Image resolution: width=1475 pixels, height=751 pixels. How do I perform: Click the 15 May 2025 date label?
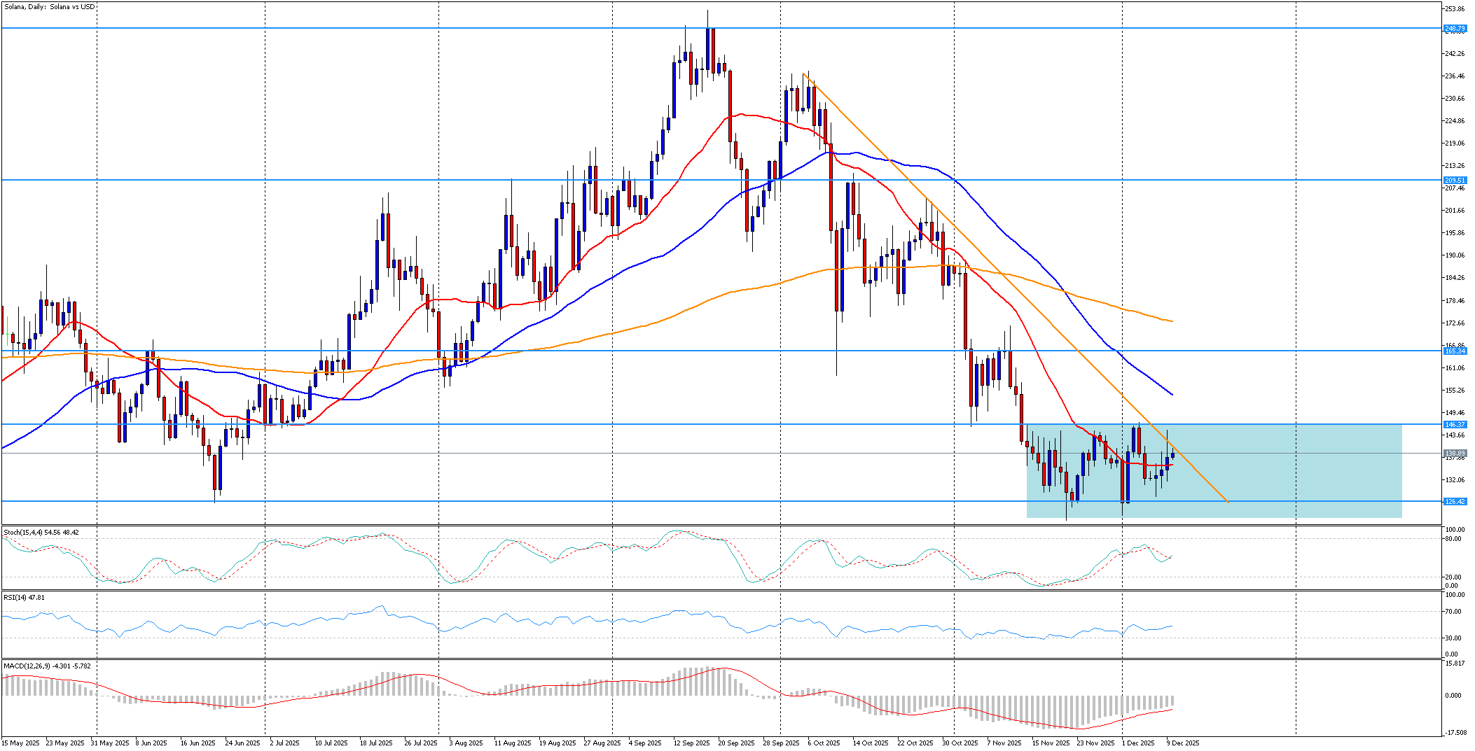click(22, 743)
